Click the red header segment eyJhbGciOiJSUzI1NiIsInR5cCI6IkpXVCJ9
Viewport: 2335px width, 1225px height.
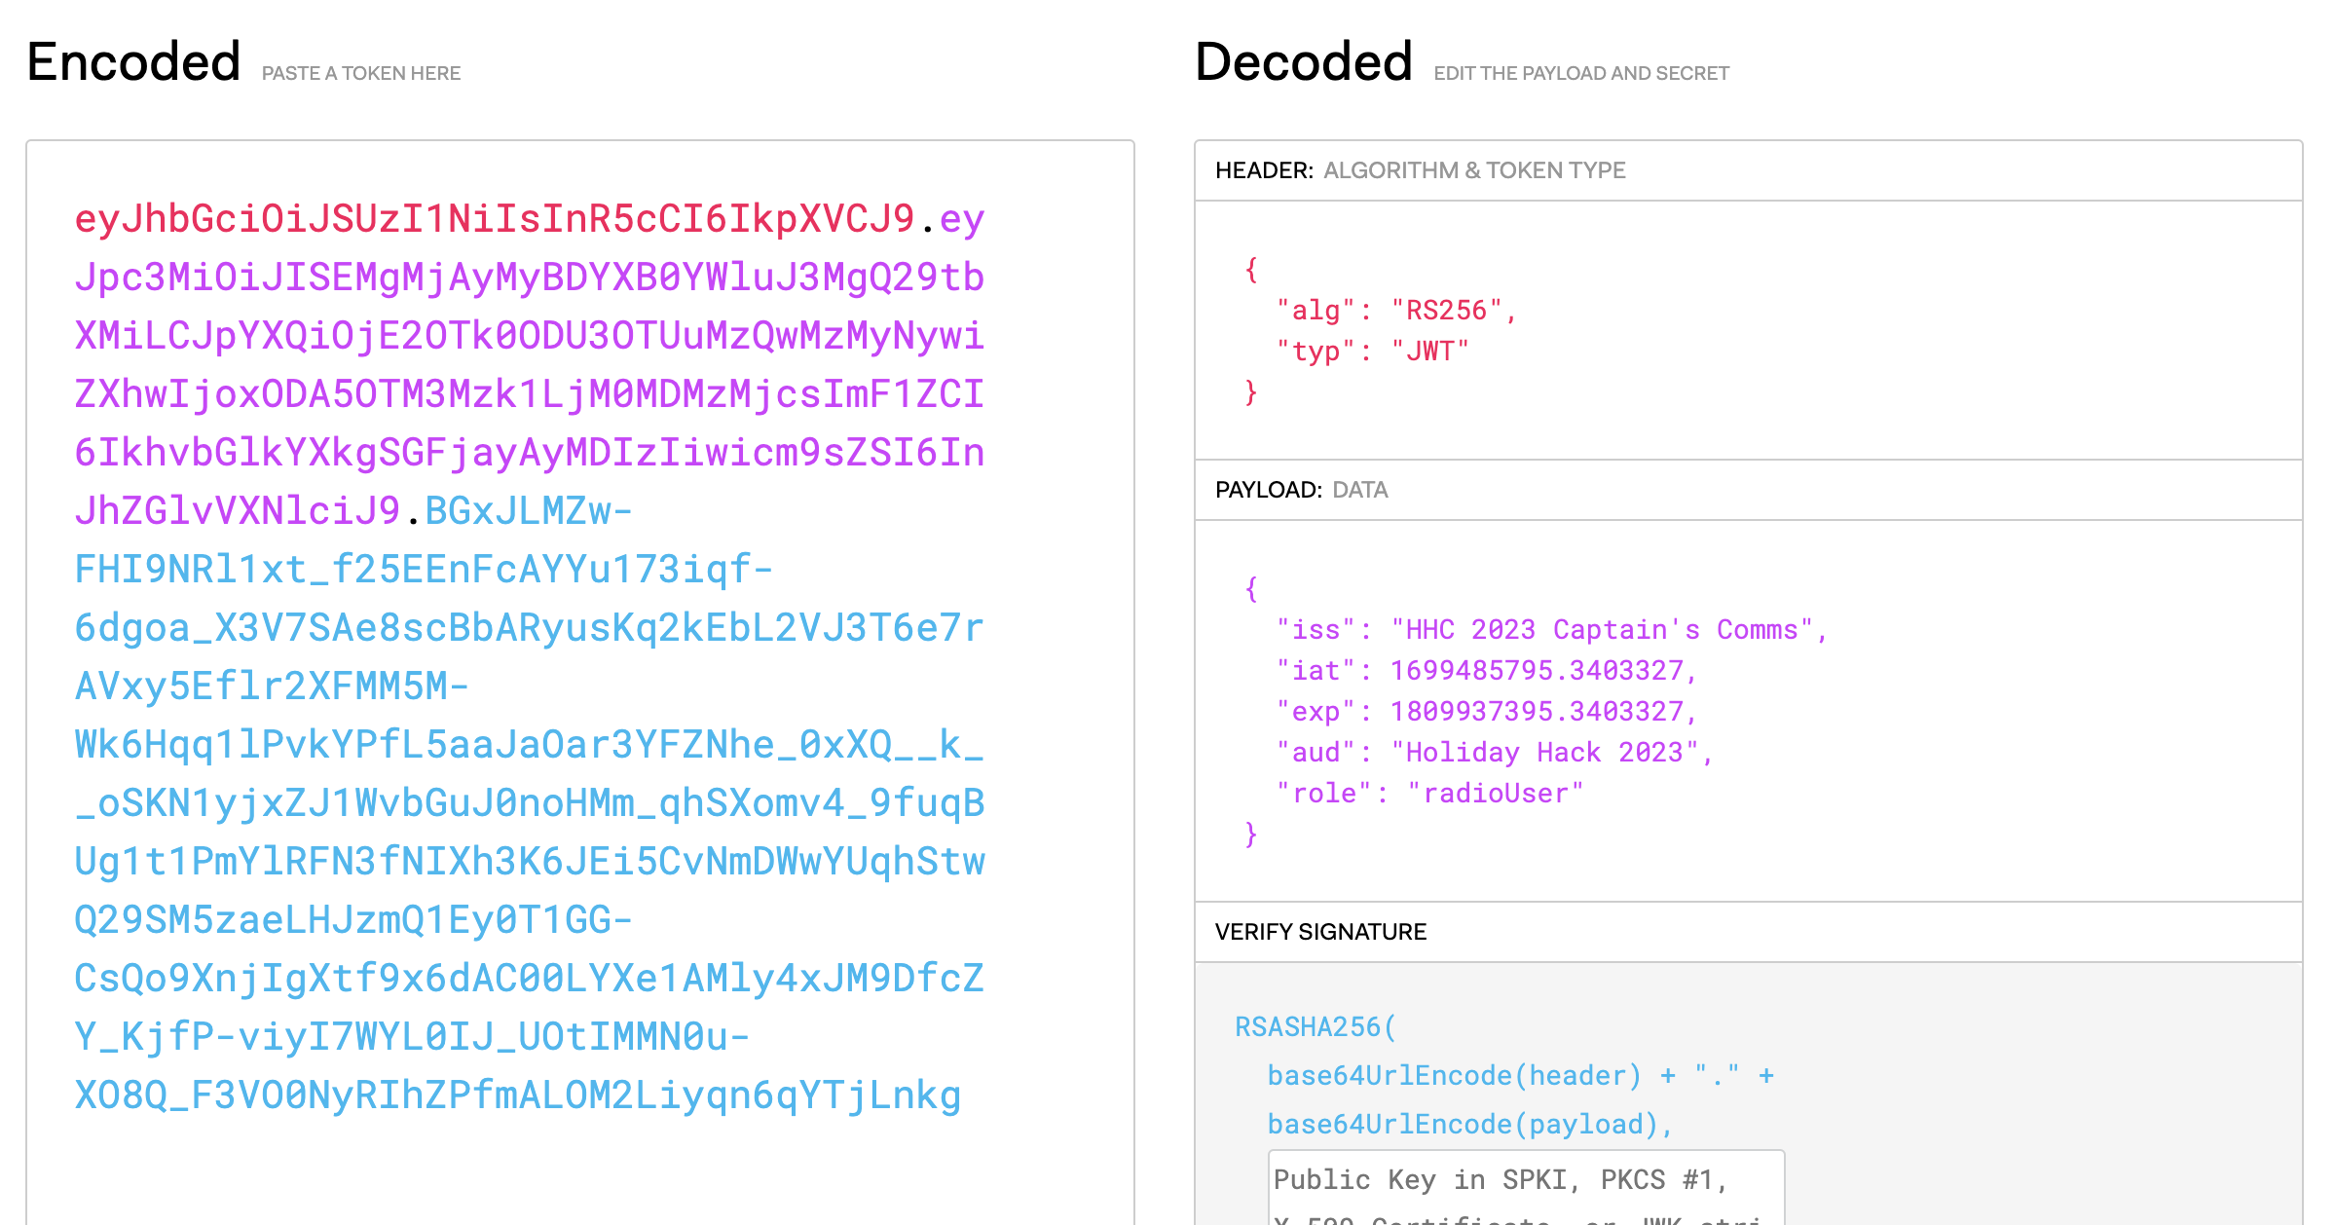click(495, 219)
